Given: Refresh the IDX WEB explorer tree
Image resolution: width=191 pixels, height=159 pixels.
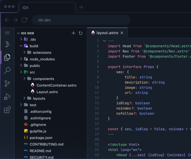Looking at the screenshot, I should [x=81, y=33].
